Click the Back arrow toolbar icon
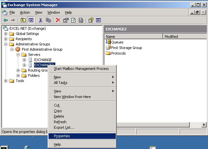 pos(6,20)
